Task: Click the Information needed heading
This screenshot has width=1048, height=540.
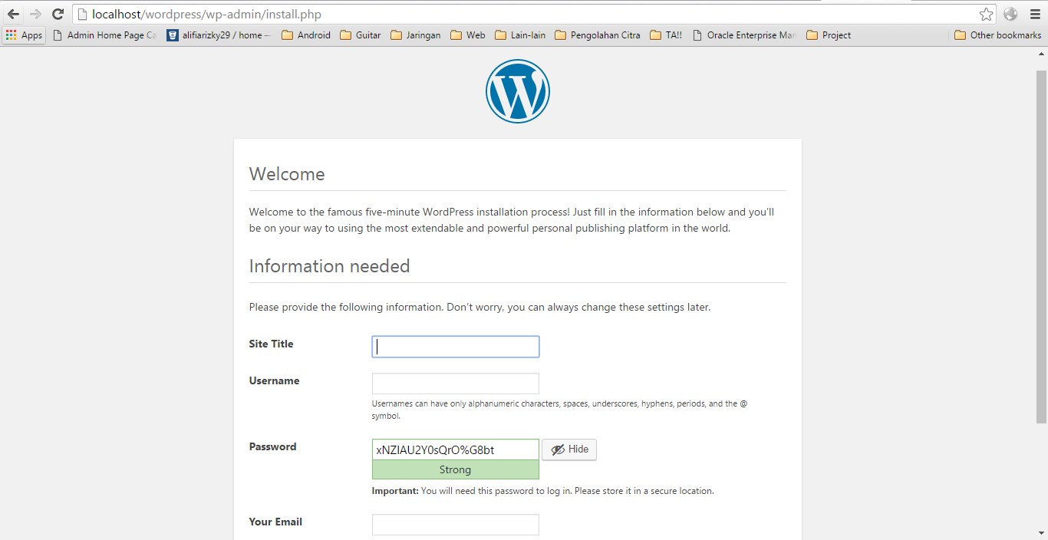Action: tap(329, 266)
